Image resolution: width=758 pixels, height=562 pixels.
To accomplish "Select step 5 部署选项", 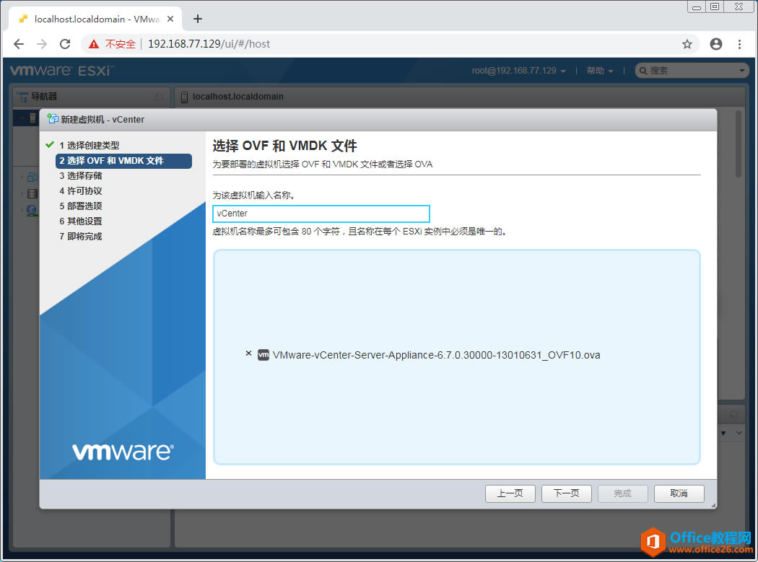I will click(81, 206).
